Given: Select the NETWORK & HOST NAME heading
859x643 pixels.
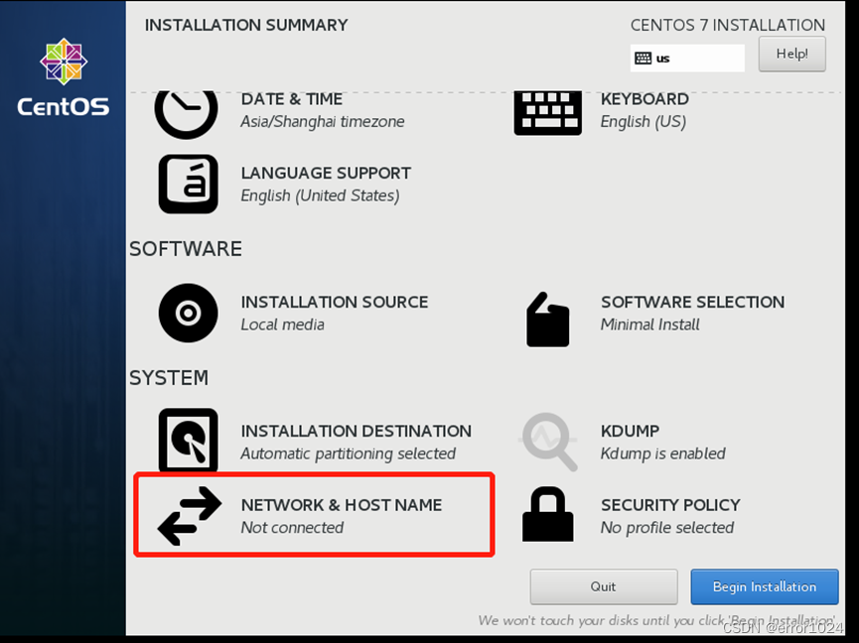Looking at the screenshot, I should [342, 505].
